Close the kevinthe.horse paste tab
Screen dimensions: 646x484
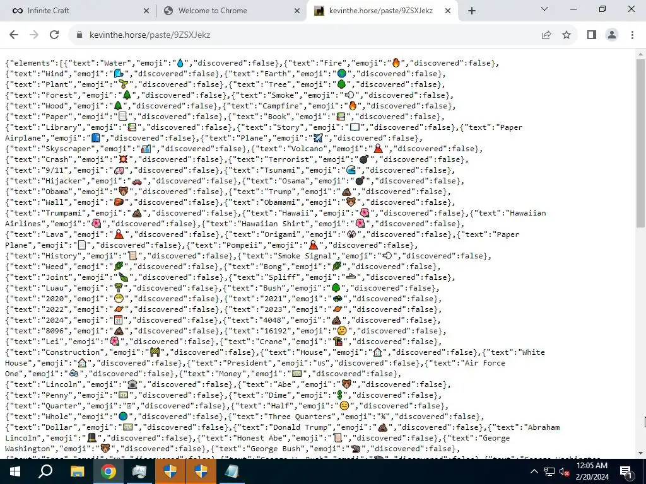pos(448,11)
